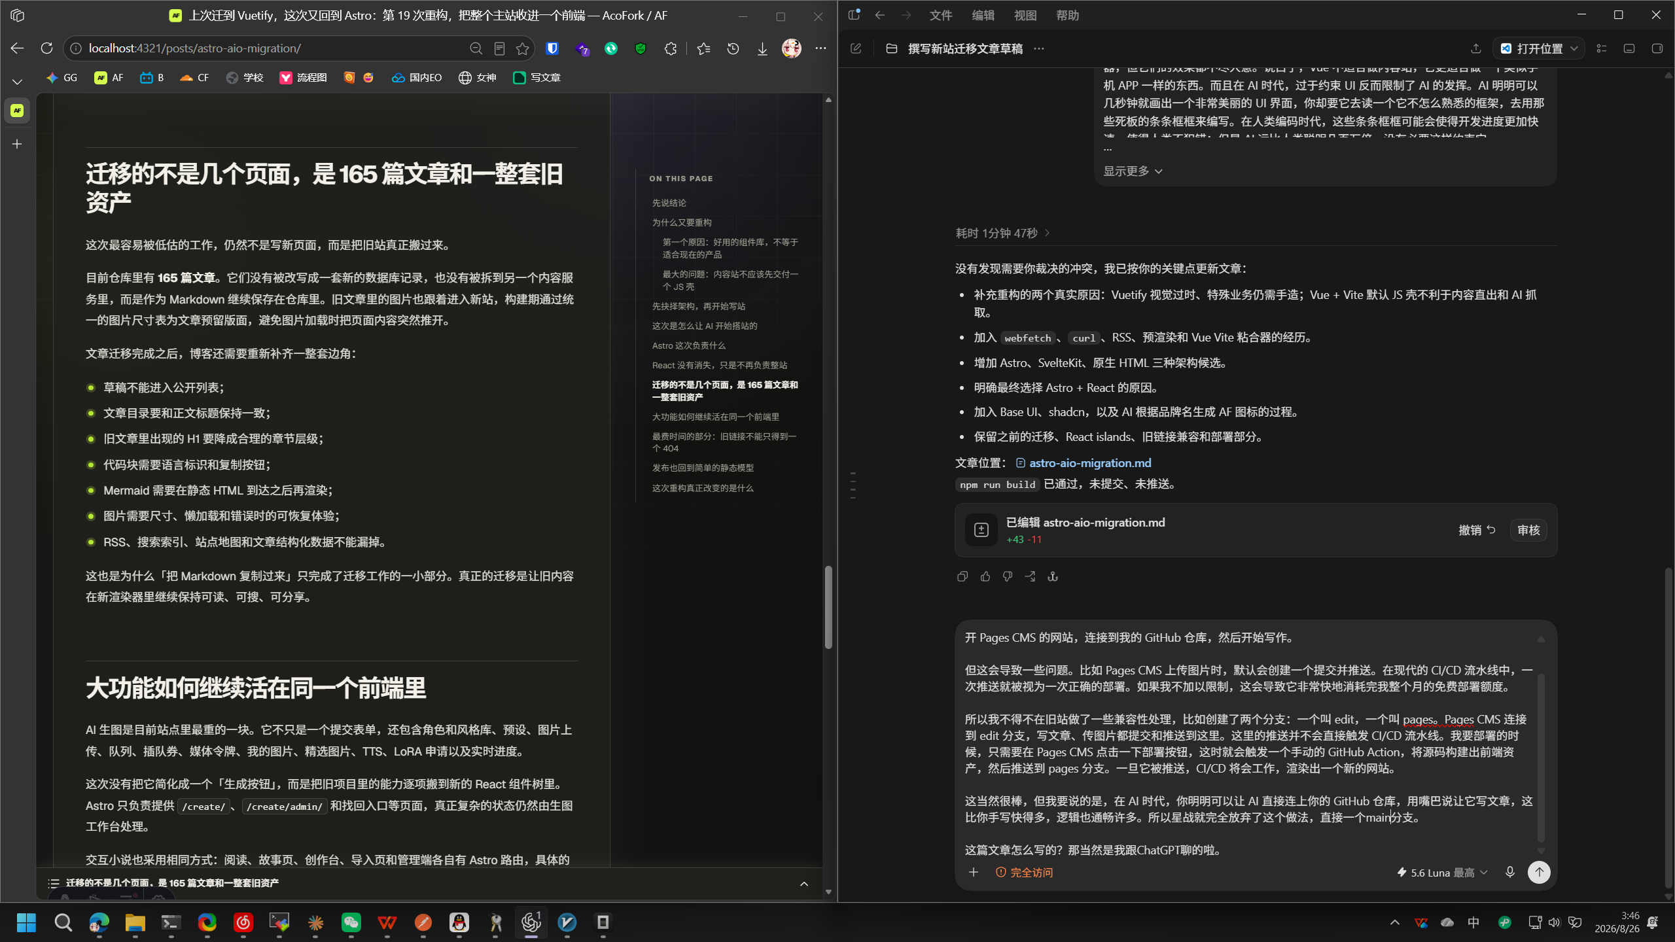Start voice dictation with the microphone

tap(1510, 873)
